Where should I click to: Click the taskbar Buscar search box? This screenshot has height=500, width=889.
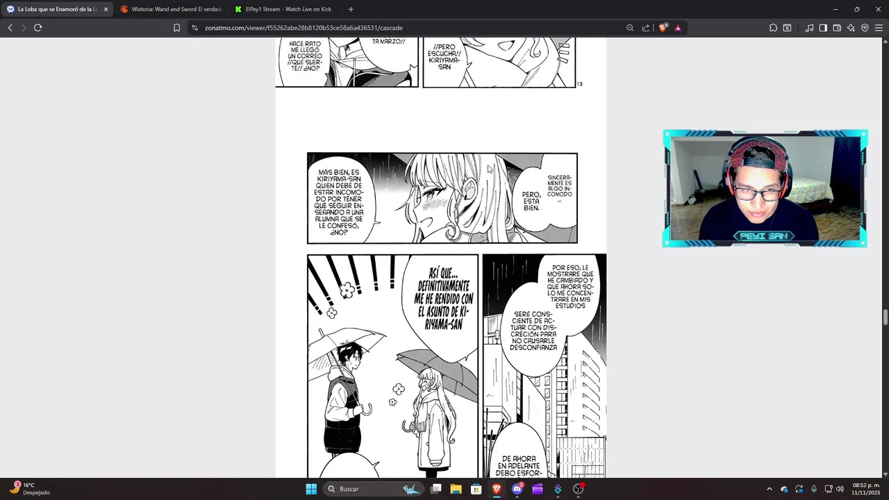[x=375, y=489]
